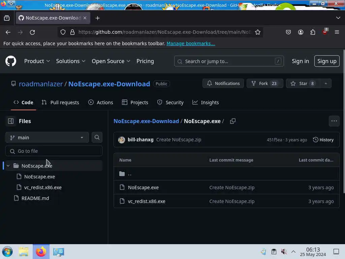
Task: Select README.md in file tree
Action: tap(35, 198)
